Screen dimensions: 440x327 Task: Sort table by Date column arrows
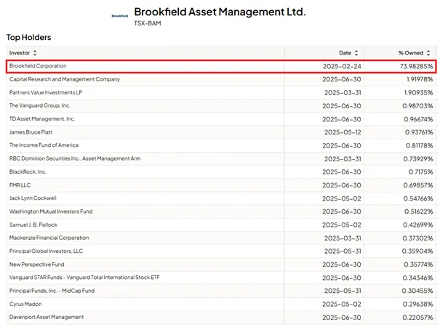356,53
